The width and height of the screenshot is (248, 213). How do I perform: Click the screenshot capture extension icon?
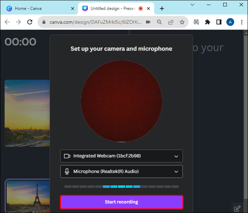(196, 22)
